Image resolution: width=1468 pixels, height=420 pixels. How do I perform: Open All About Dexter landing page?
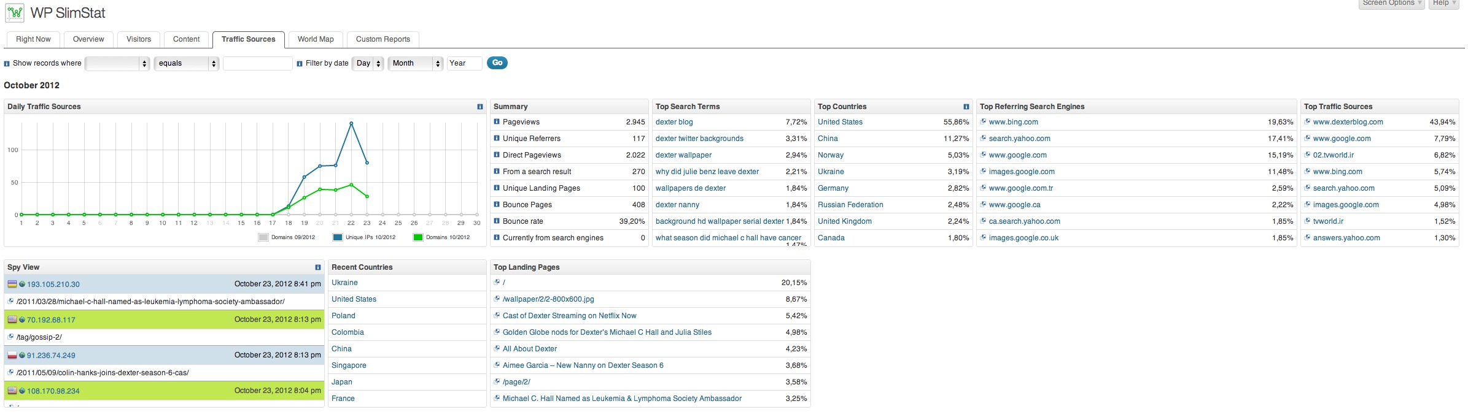pyautogui.click(x=530, y=349)
